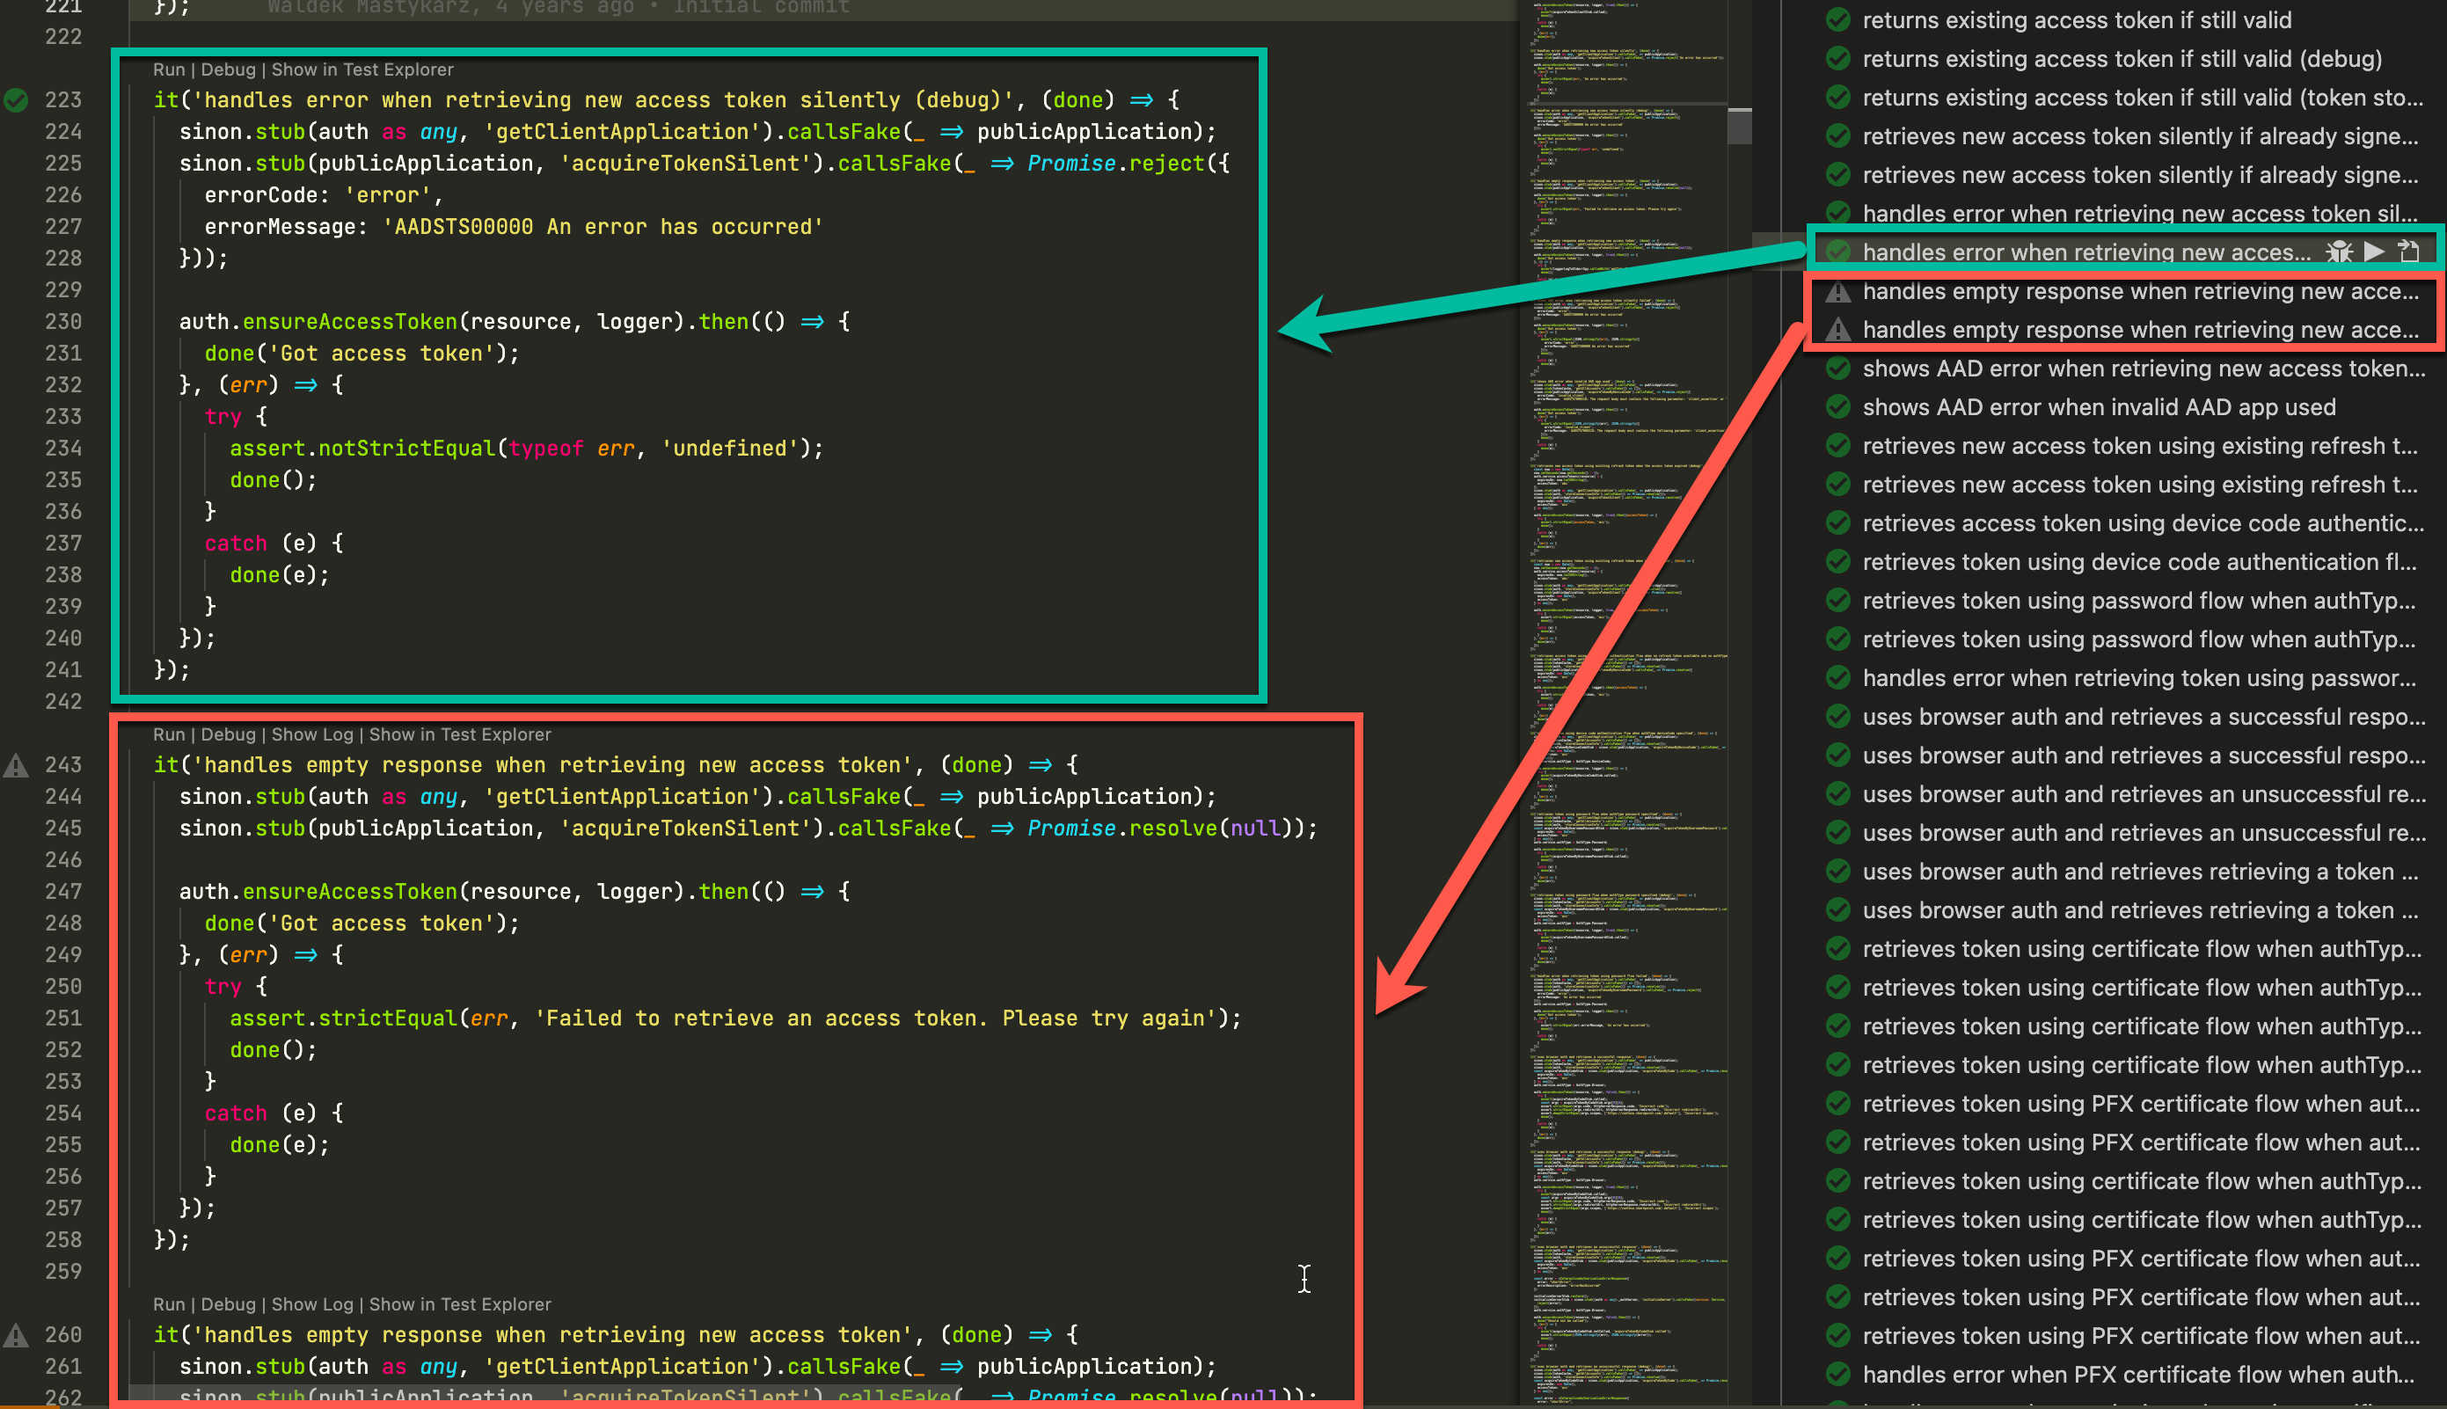Click string 'AADSTS00000 An error has occurred' on line 227
The width and height of the screenshot is (2447, 1409).
click(603, 226)
